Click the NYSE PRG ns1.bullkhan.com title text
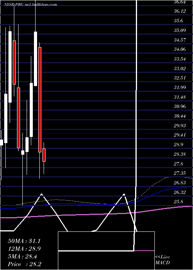This screenshot has height=270, width=193. [30, 5]
